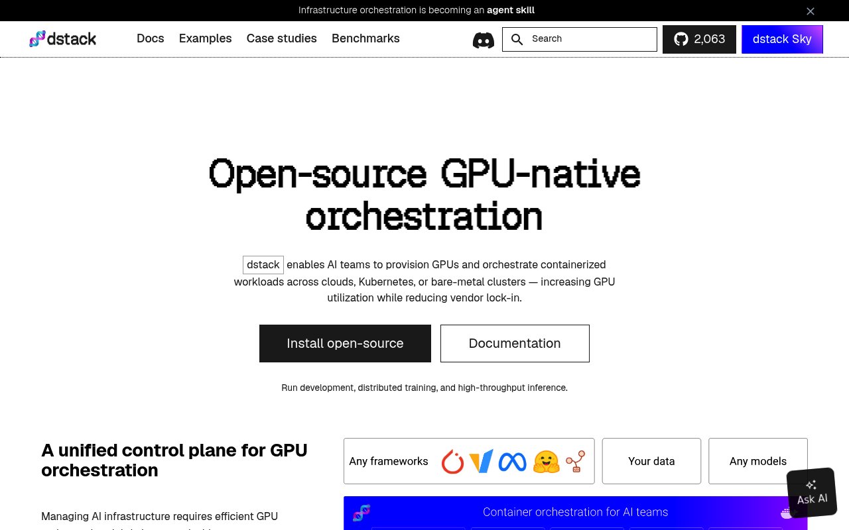Click the search magnifier icon
Screen dimensions: 849x530
[x=517, y=39]
